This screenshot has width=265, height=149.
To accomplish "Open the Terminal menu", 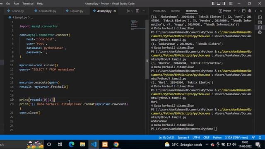I will (28, 3).
